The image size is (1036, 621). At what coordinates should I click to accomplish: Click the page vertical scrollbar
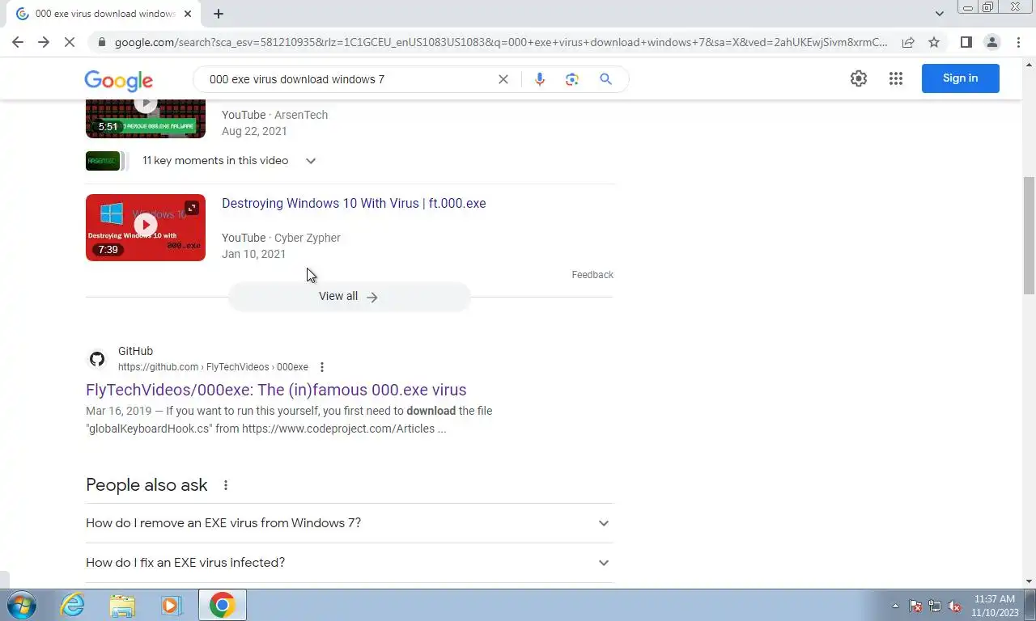coord(1030,235)
